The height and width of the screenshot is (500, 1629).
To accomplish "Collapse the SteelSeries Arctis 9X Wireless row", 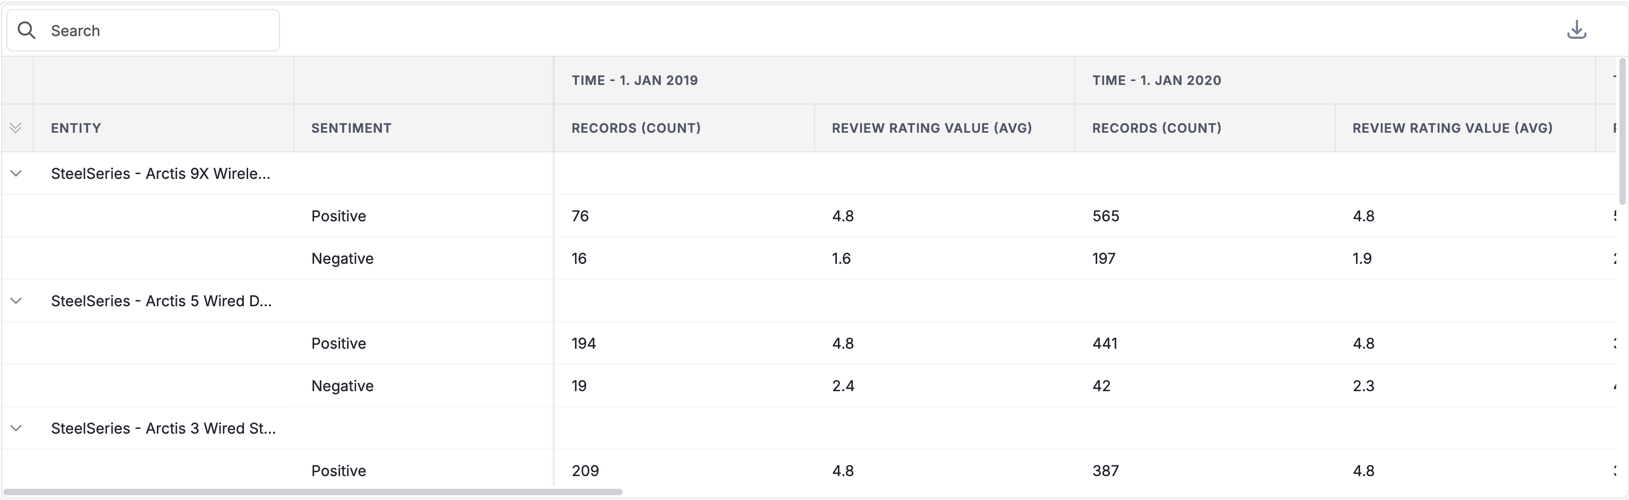I will [x=16, y=173].
